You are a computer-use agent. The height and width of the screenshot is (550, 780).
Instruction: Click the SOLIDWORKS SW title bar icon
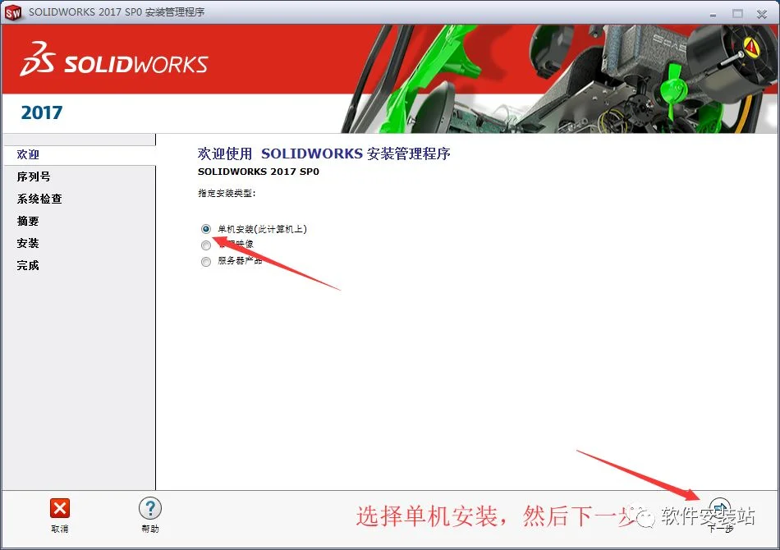pyautogui.click(x=13, y=12)
